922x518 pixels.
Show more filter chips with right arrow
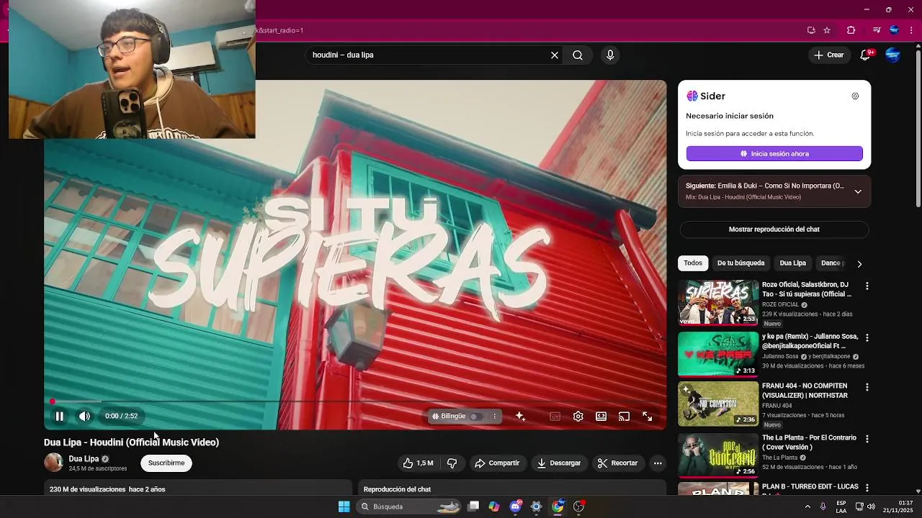click(x=859, y=264)
